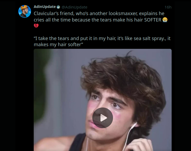Click the 16h post timestamp
The image size is (191, 151).
(168, 7)
